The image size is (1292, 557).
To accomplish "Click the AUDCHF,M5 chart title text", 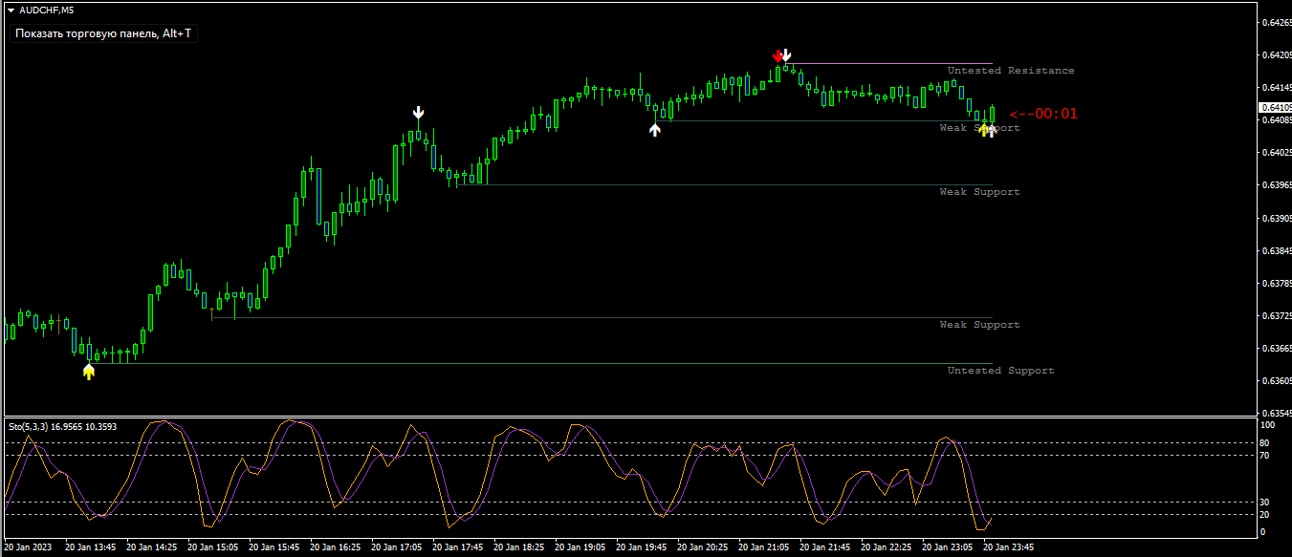I will tap(47, 10).
